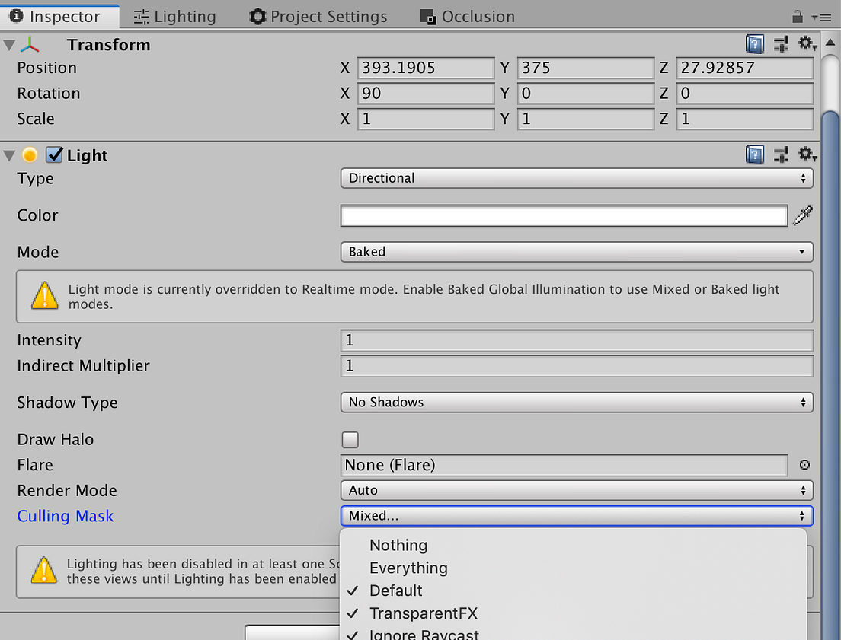Switch to the Lighting tab
This screenshot has width=841, height=640.
pyautogui.click(x=174, y=15)
